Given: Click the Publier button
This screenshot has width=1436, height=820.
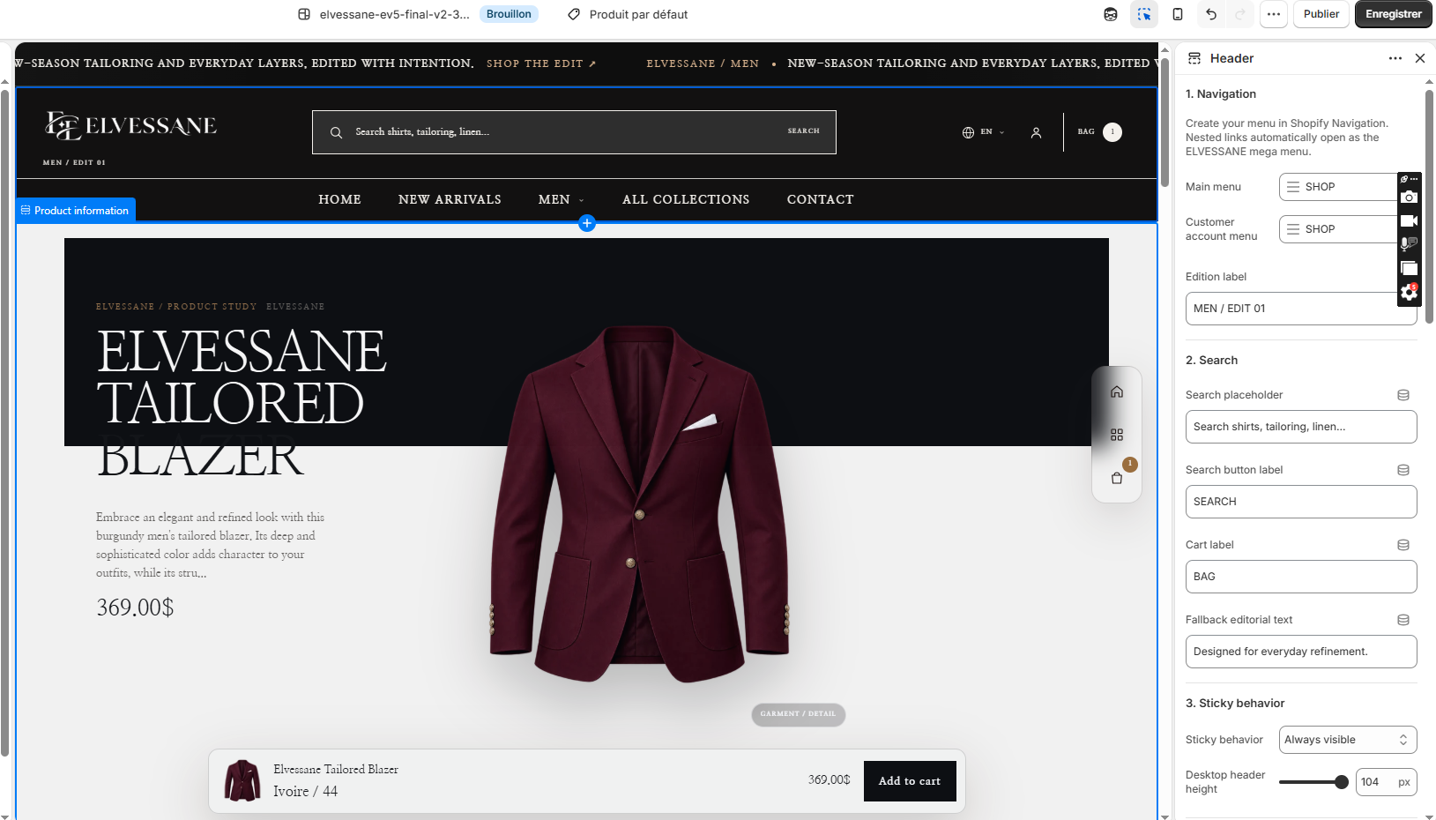Looking at the screenshot, I should tap(1321, 14).
